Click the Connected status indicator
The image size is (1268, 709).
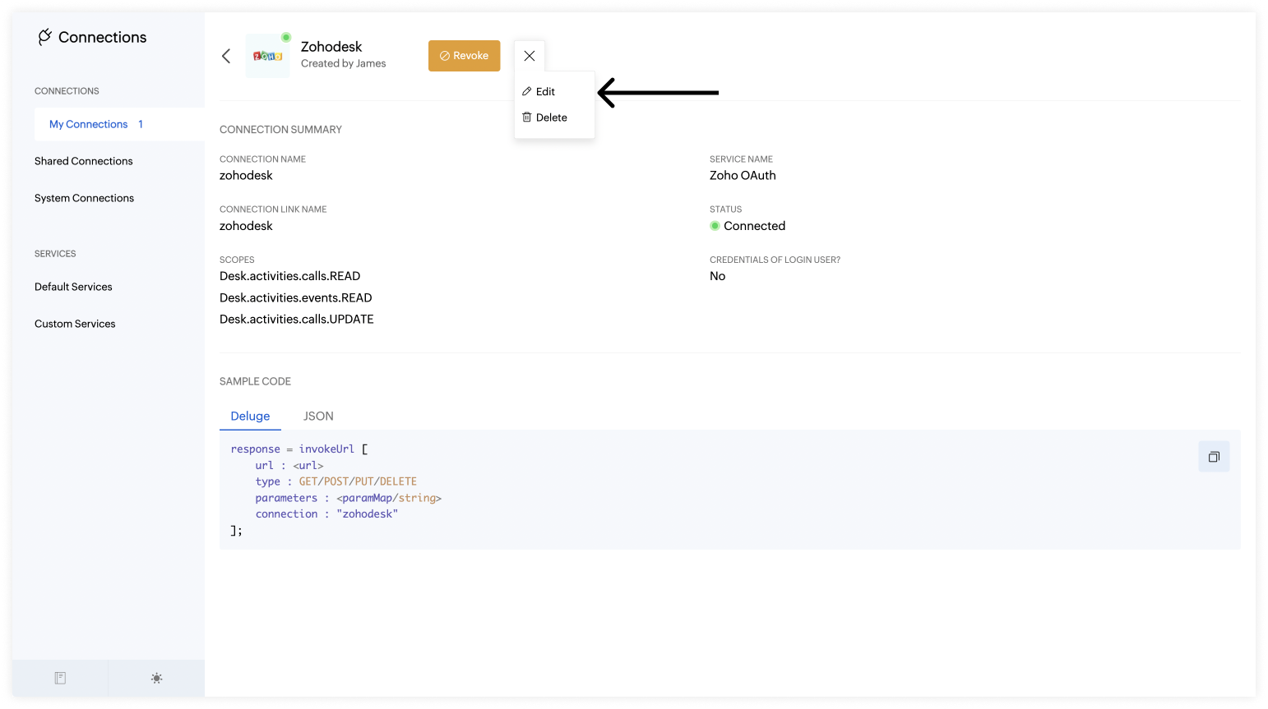(748, 226)
